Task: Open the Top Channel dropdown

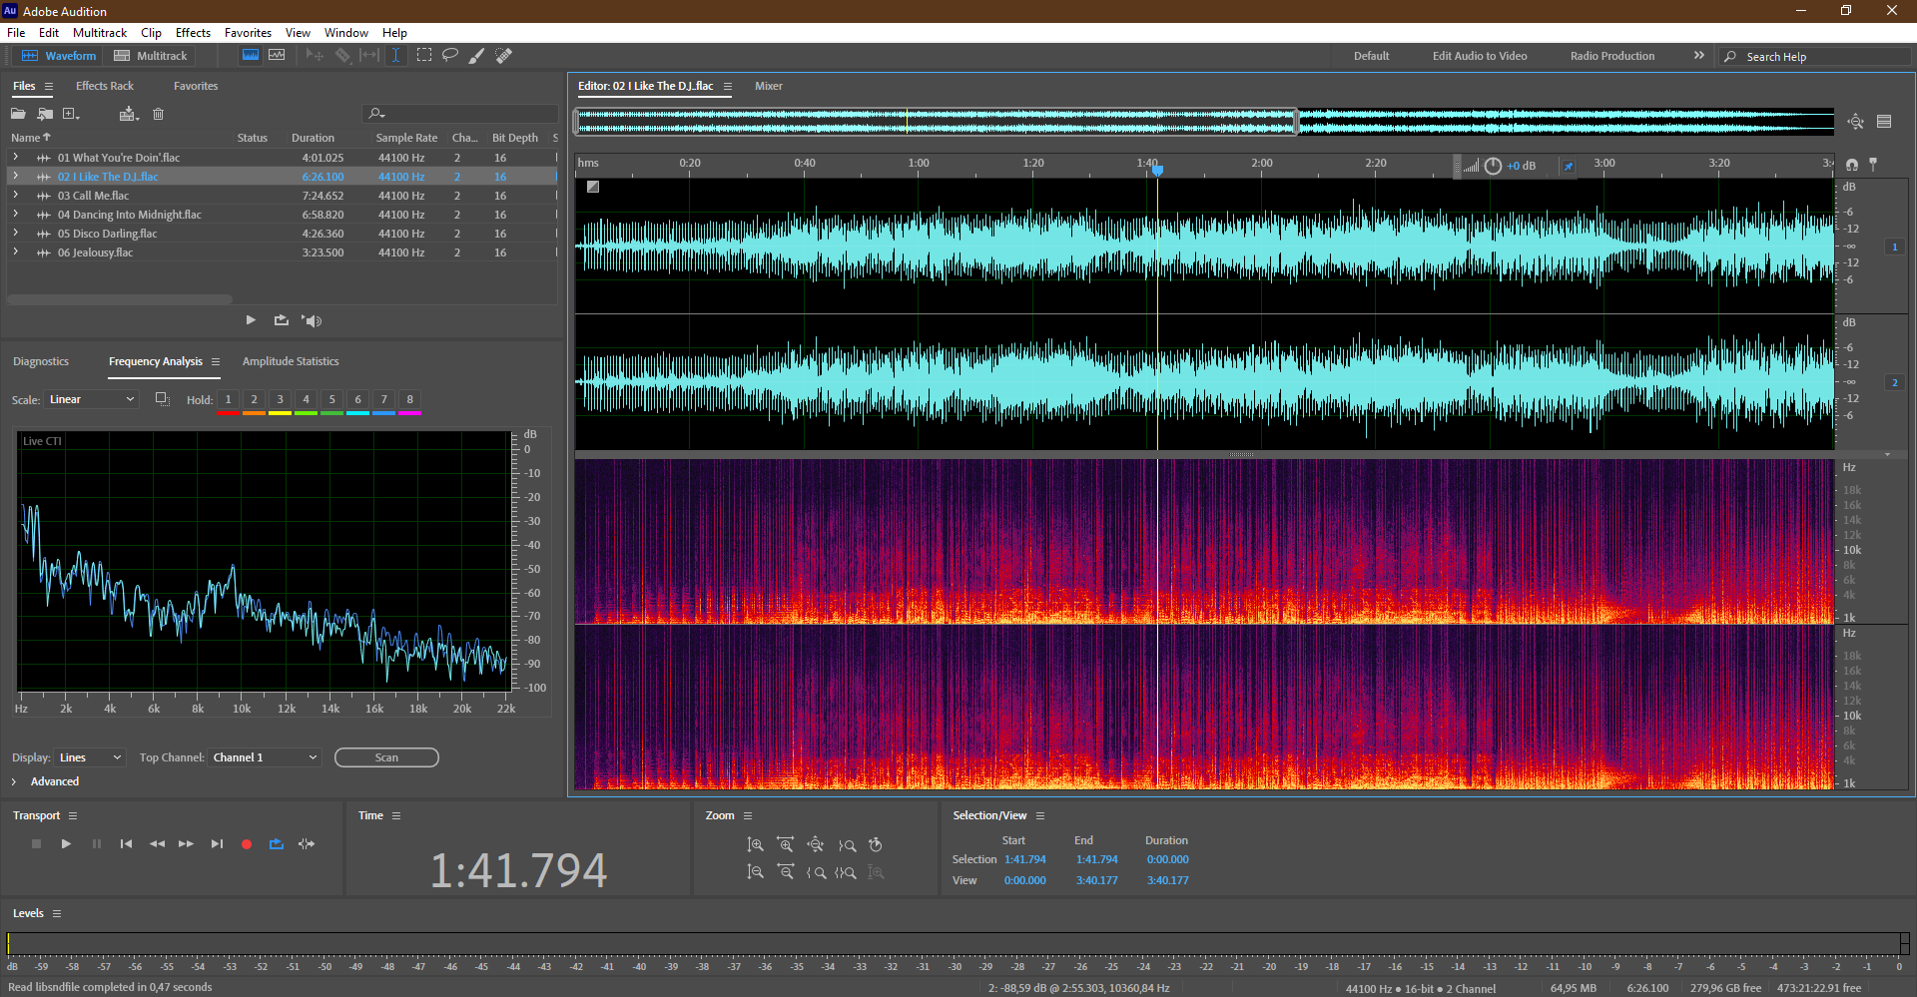Action: [265, 757]
